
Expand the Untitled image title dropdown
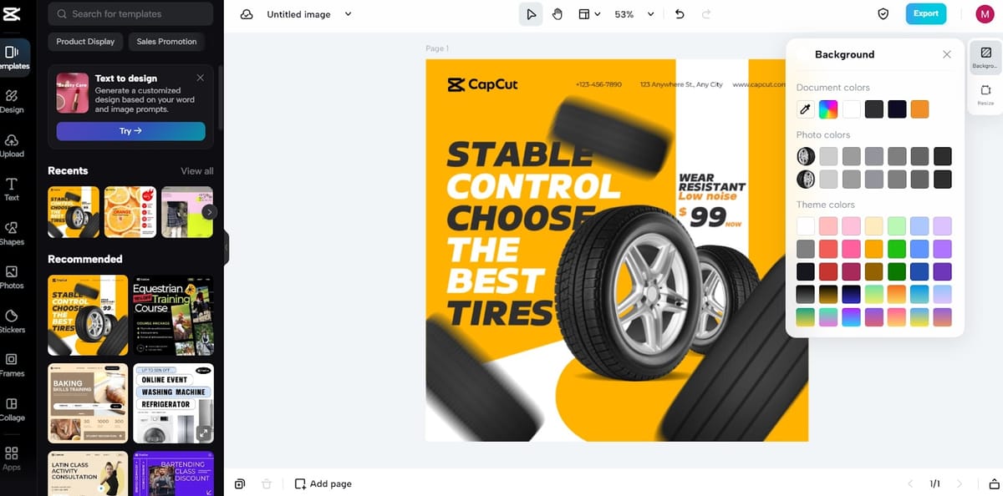[x=349, y=14]
